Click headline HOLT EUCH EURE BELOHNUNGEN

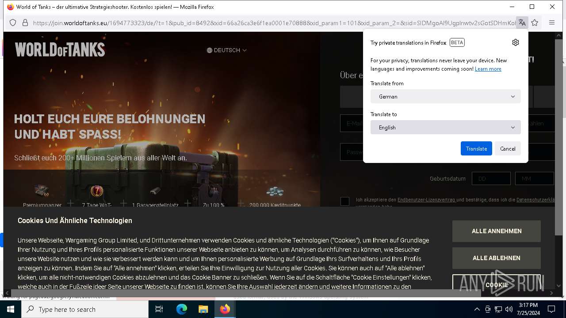110,119
